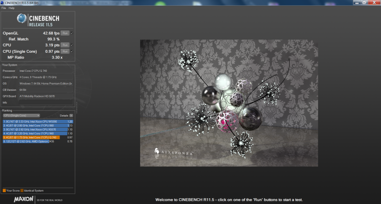Image resolution: width=381 pixels, height=204 pixels.
Task: Click the Cinebench globe logo icon
Action: point(21,19)
